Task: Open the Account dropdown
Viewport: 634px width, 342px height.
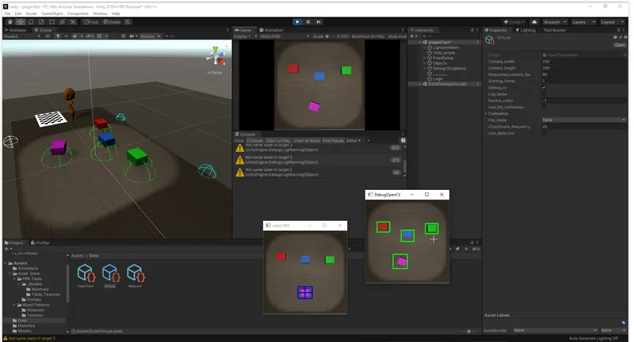Action: coord(555,22)
